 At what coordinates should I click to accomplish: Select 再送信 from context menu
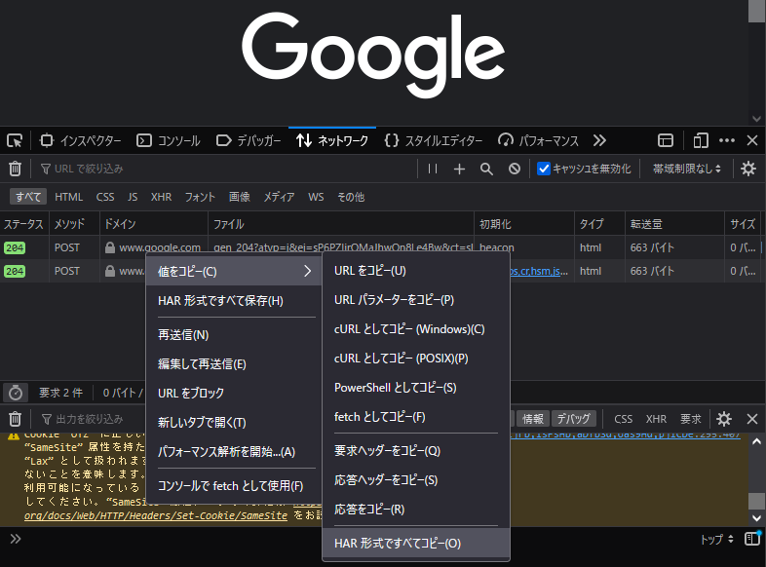click(x=234, y=334)
